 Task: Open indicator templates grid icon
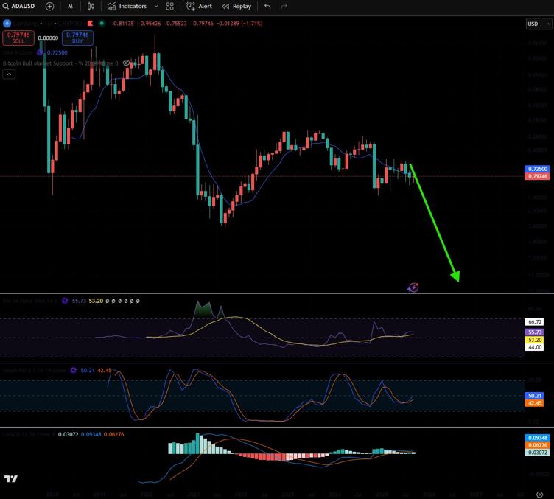point(170,6)
